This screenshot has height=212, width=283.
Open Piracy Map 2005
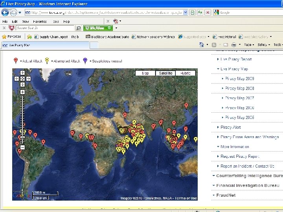click(x=239, y=117)
